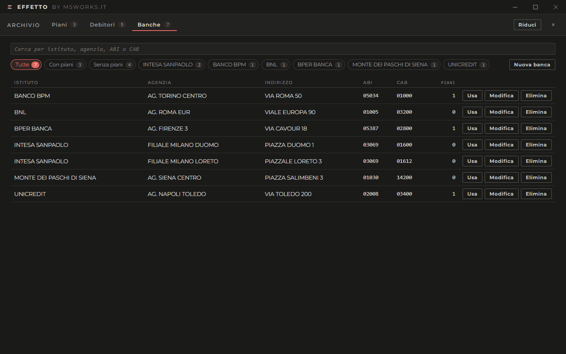Use the Filiale Milano Duomo bank
Image resolution: width=566 pixels, height=354 pixels.
tap(472, 145)
